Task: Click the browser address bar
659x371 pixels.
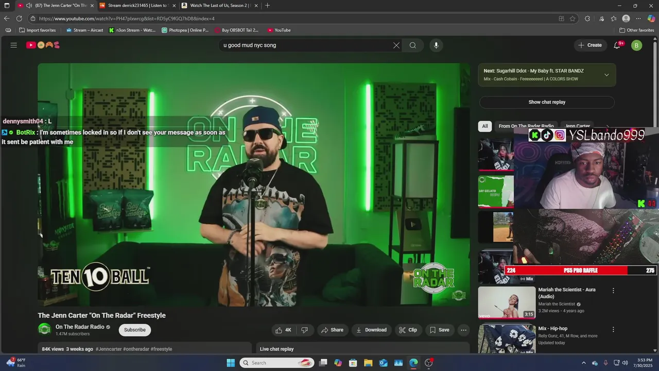Action: tap(293, 19)
